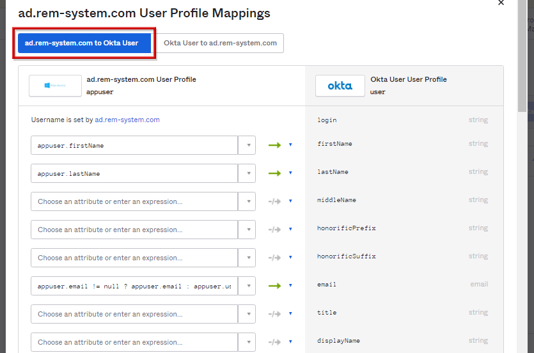Click the green mapping arrow for firstName
This screenshot has width=534, height=353.
click(274, 145)
